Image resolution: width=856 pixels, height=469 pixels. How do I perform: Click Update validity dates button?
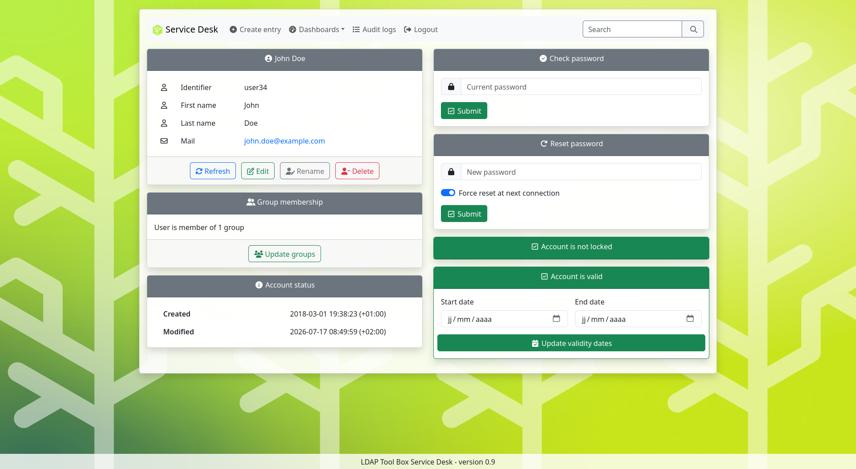[571, 343]
